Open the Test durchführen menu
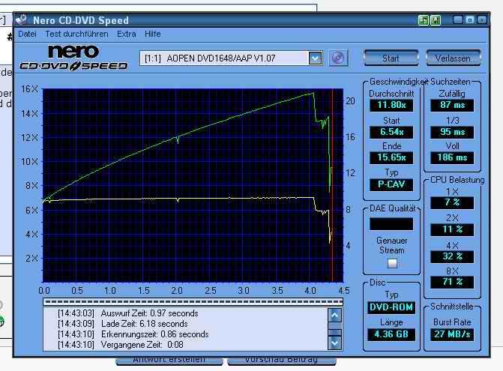Viewport: 503px width, 371px height. [x=76, y=34]
